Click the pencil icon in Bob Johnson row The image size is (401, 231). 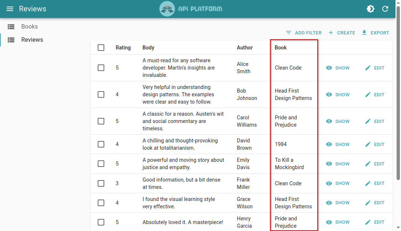point(368,94)
